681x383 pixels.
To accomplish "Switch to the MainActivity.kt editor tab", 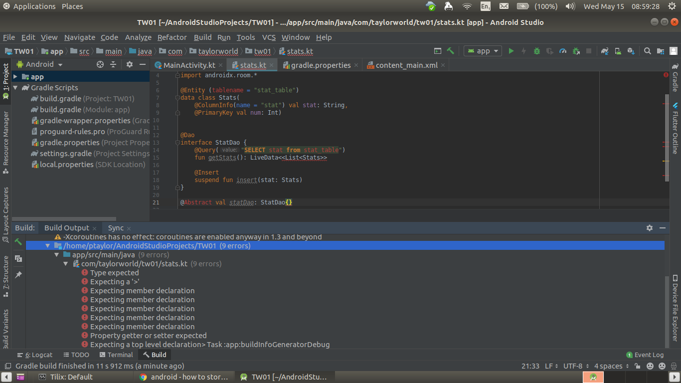I will [x=185, y=65].
